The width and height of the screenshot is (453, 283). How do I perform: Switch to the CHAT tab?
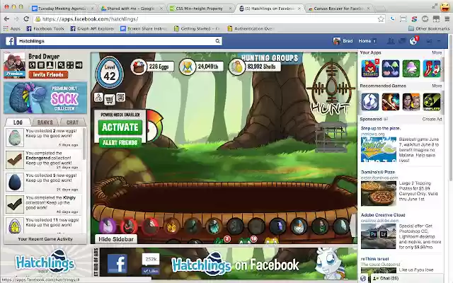point(72,122)
